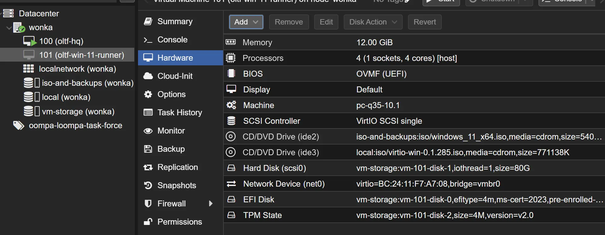The width and height of the screenshot is (605, 235).
Task: Select the Processors row value
Action: pyautogui.click(x=406, y=58)
